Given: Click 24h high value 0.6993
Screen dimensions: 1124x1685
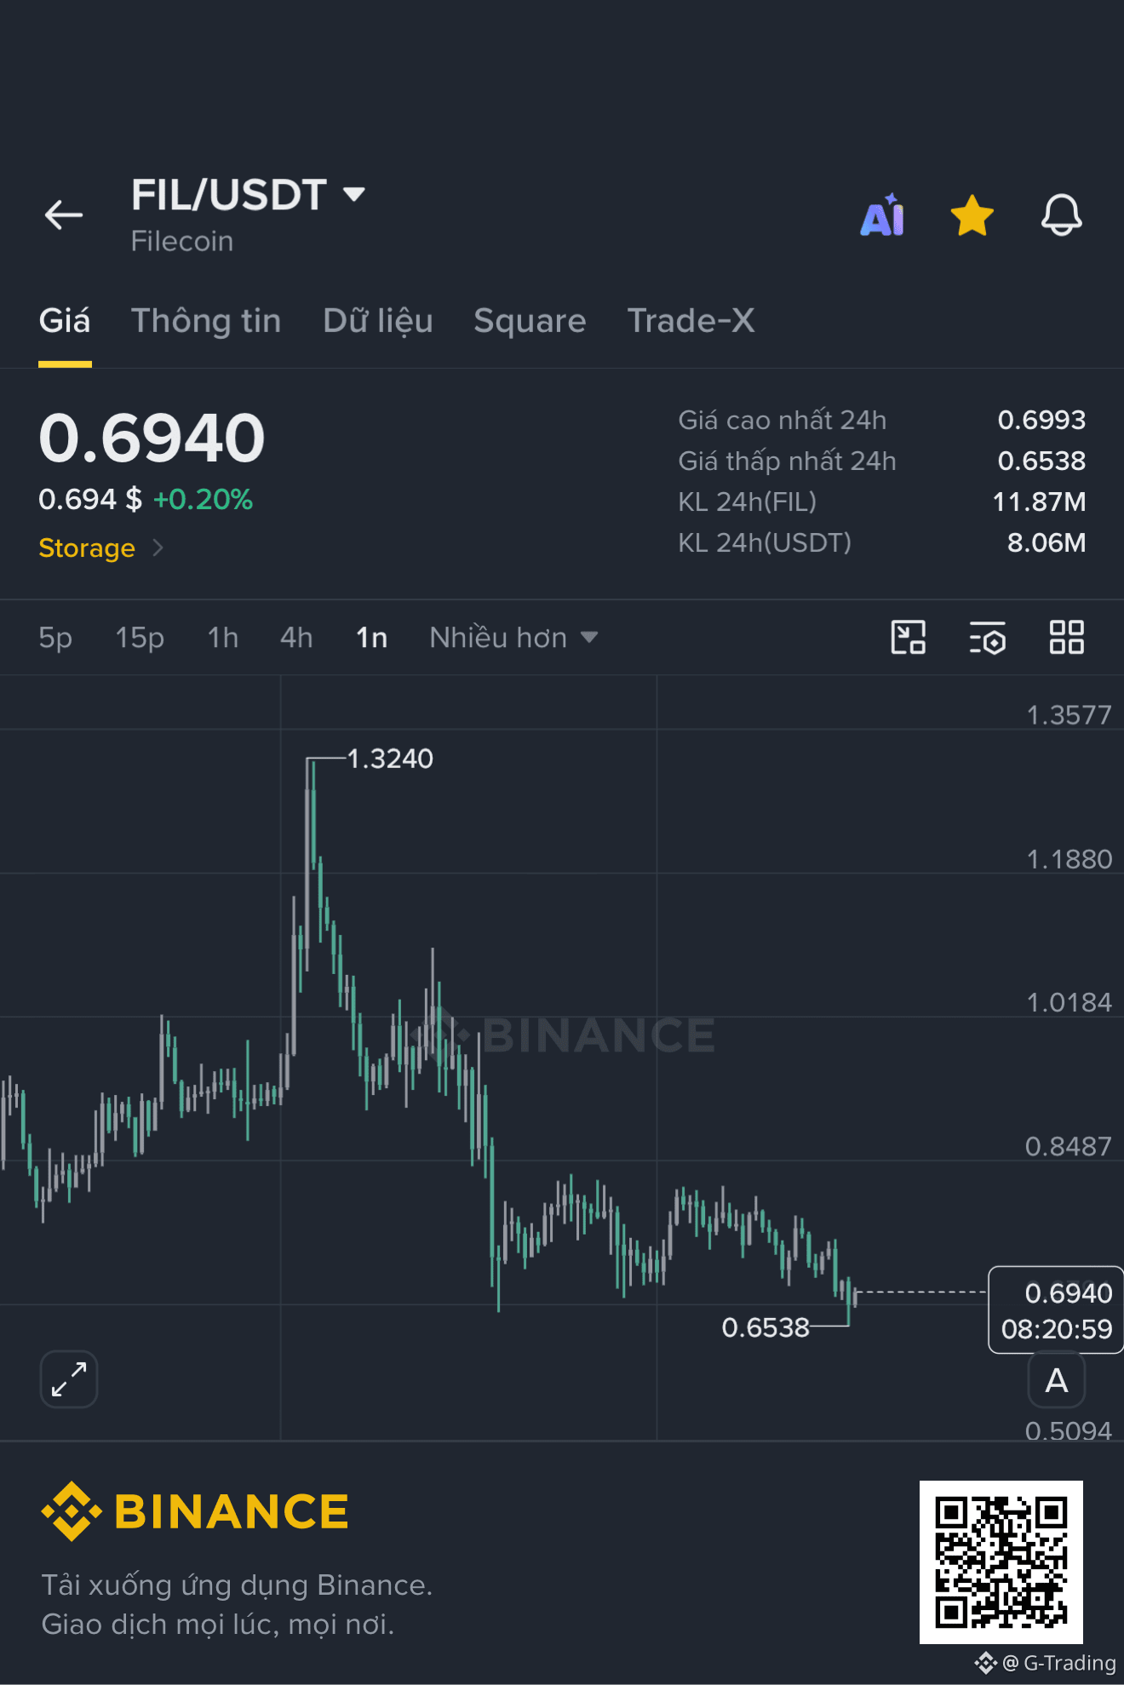Looking at the screenshot, I should coord(1041,420).
